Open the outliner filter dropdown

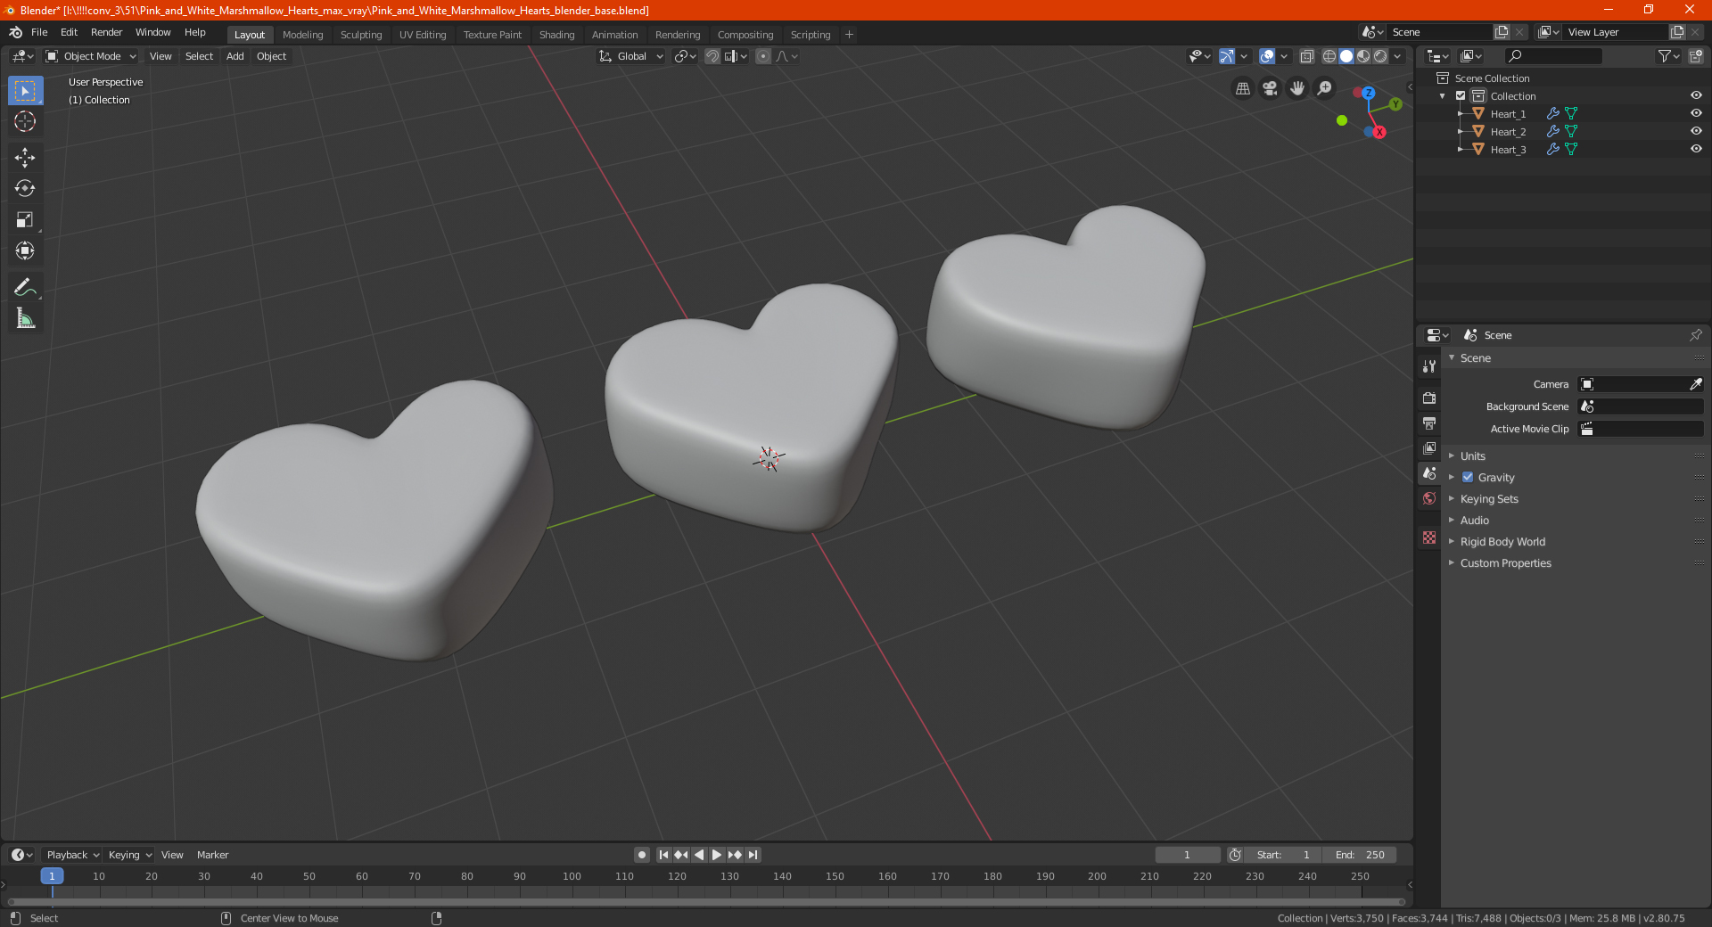pos(1668,56)
